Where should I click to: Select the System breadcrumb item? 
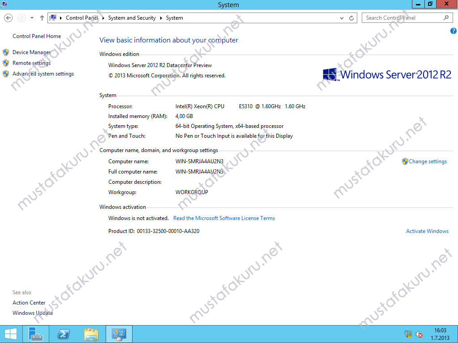pos(174,18)
